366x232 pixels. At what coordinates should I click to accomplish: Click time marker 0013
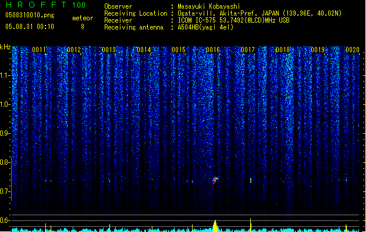(109, 50)
